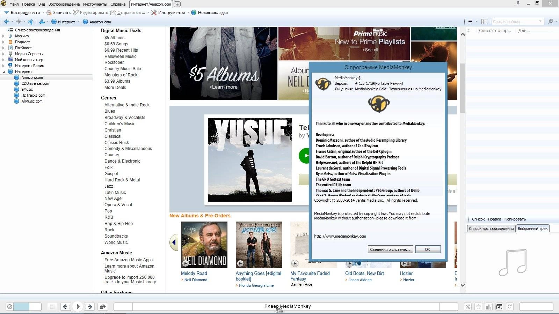
Task: Expand the Музыка tree node
Action: [x=3, y=36]
